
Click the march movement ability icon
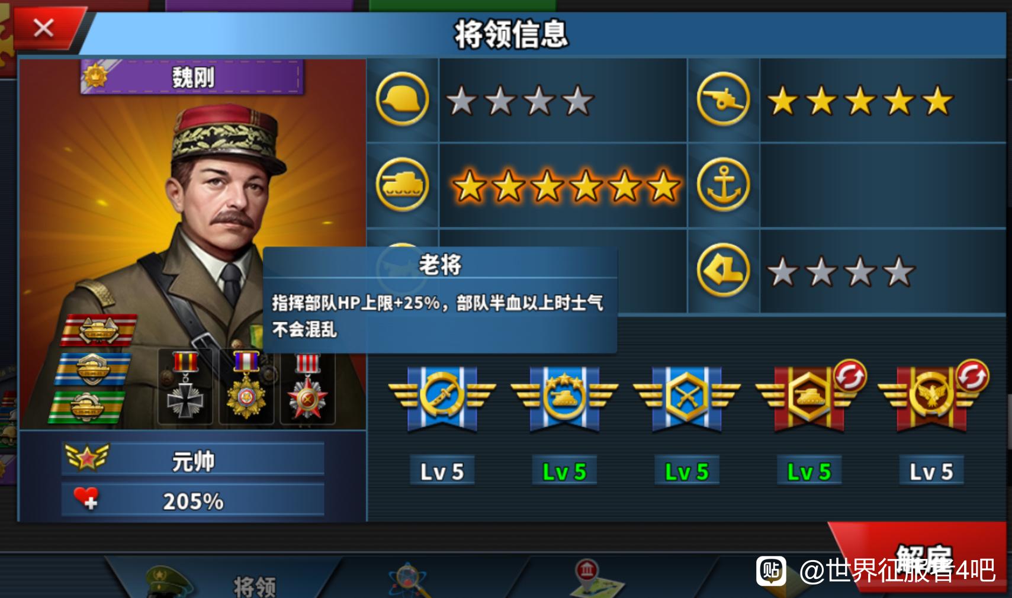point(723,270)
